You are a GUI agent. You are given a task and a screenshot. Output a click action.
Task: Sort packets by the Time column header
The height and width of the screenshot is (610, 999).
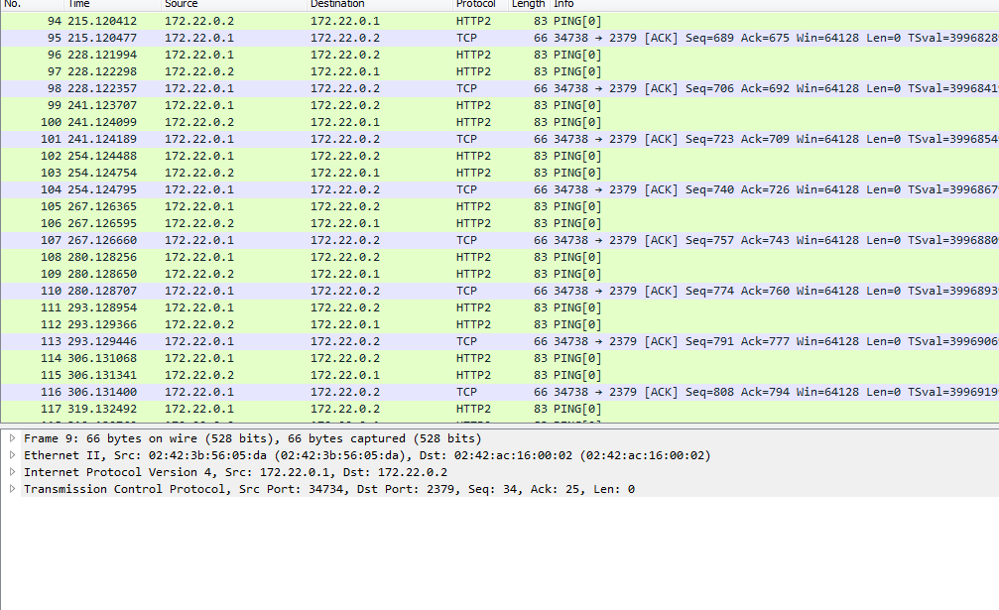pyautogui.click(x=112, y=4)
